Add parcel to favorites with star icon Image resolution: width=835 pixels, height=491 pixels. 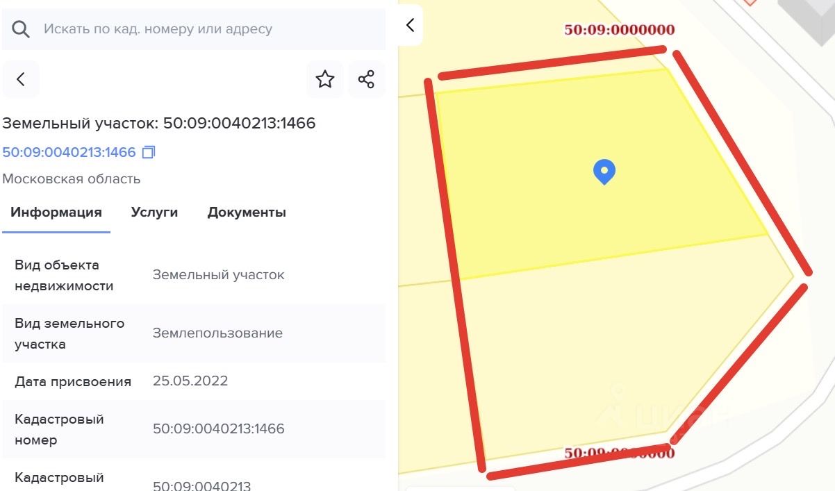tap(325, 79)
